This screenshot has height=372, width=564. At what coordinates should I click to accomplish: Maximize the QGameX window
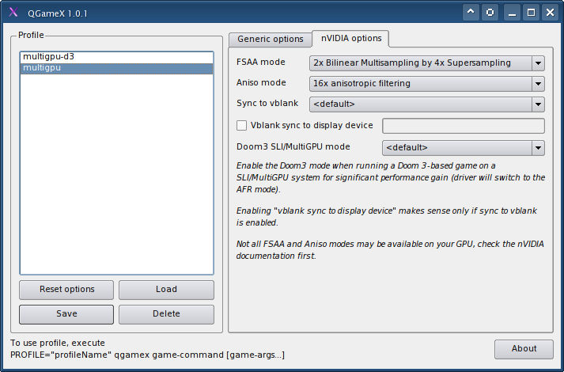(x=531, y=13)
